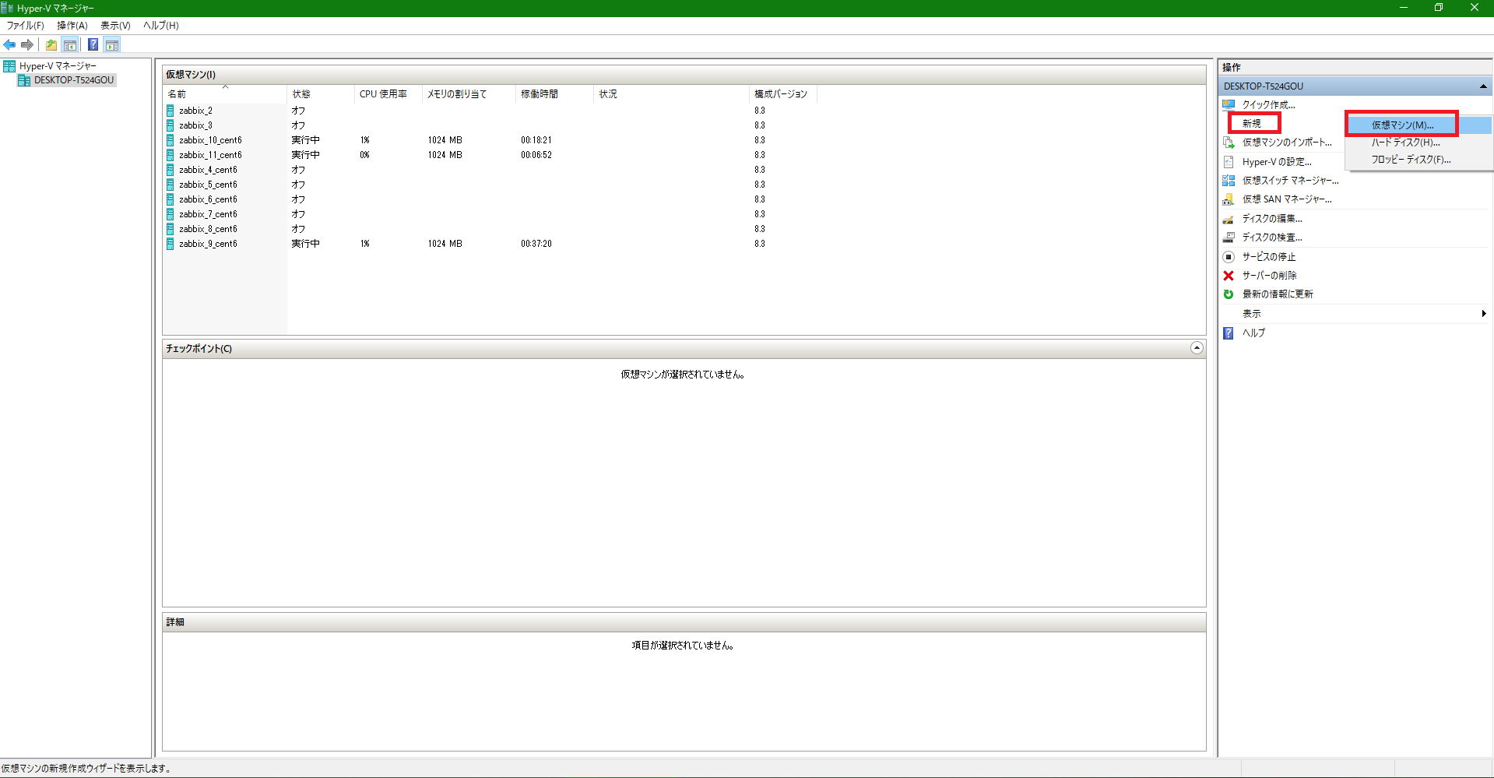Click the Hyper-V の設定 document icon

[1229, 162]
